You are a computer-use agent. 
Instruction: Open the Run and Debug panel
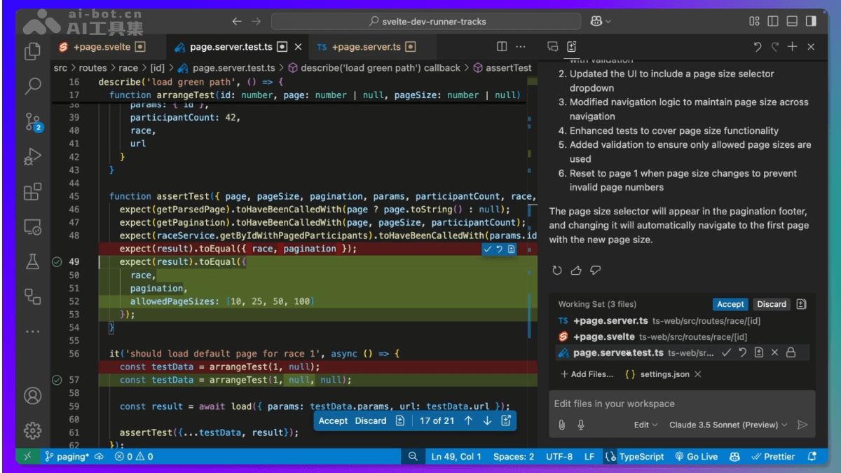(33, 156)
